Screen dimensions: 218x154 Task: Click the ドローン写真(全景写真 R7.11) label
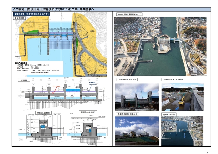[129, 14]
